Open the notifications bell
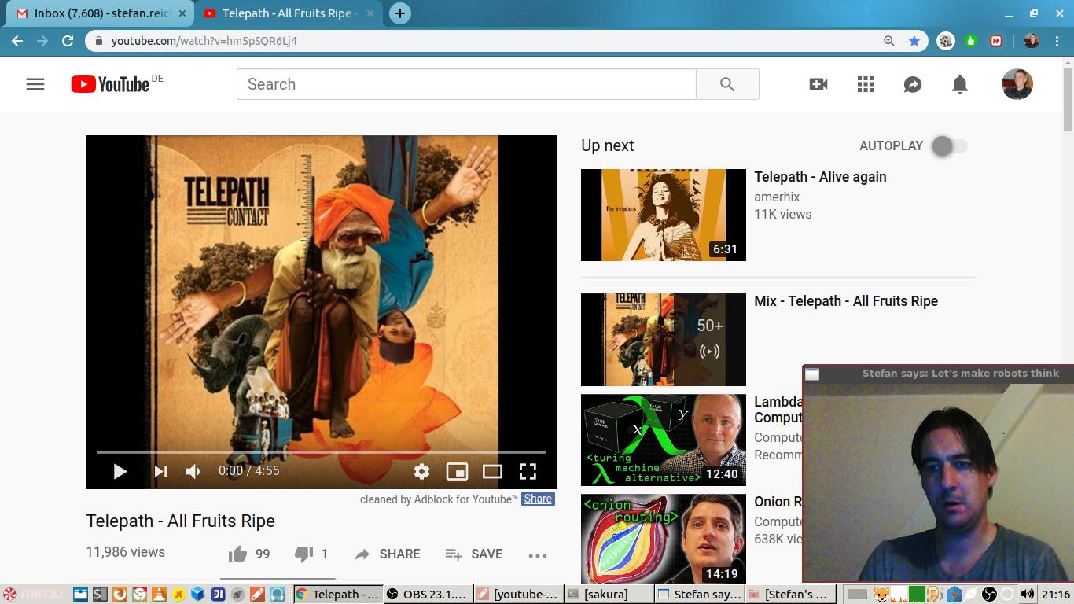Screen dimensions: 1074x604 (x=960, y=84)
